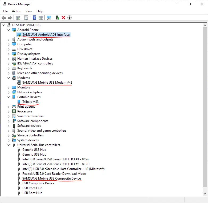This screenshot has height=203, width=208.
Task: Click the Smart card readers icon
Action: 14,116
